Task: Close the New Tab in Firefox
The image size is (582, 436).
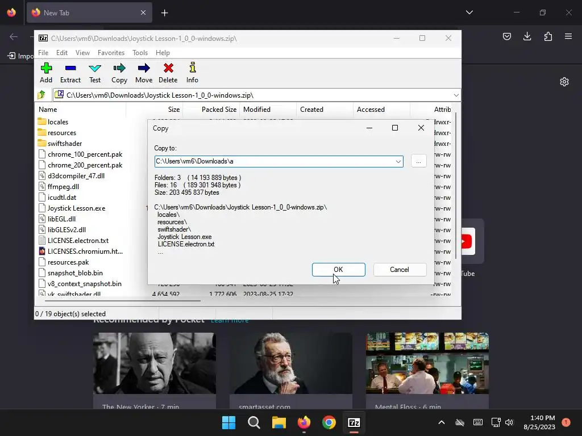Action: (143, 12)
